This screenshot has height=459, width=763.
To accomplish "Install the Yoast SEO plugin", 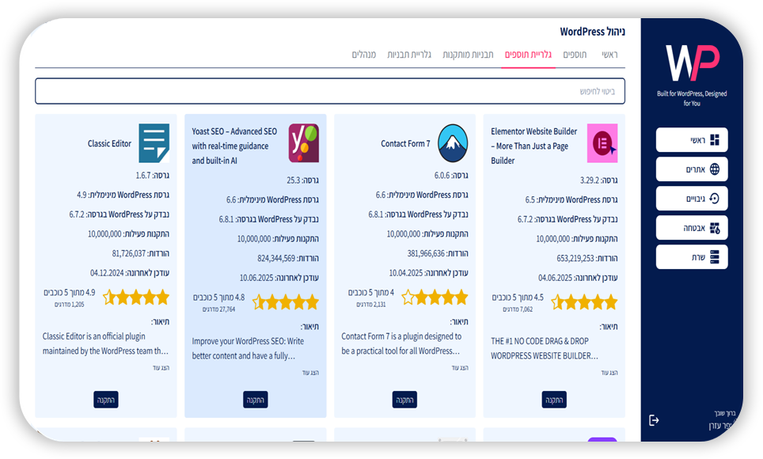I will 256,400.
